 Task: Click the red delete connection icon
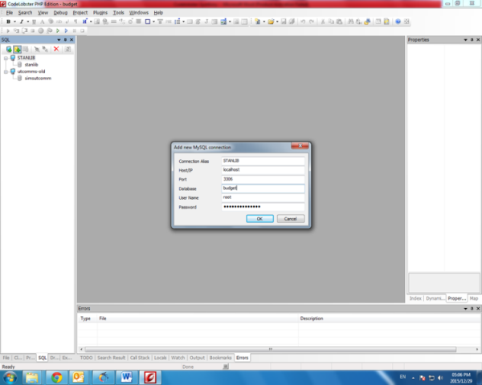pyautogui.click(x=56, y=49)
